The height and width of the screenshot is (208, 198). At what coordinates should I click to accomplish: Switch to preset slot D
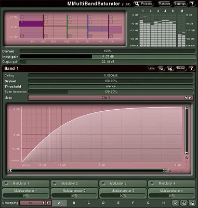(x=103, y=203)
